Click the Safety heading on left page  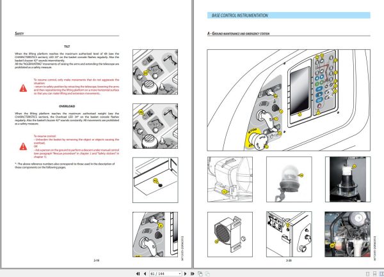[19, 33]
